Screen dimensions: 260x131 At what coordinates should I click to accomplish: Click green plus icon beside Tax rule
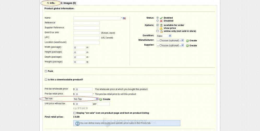tap(101, 99)
